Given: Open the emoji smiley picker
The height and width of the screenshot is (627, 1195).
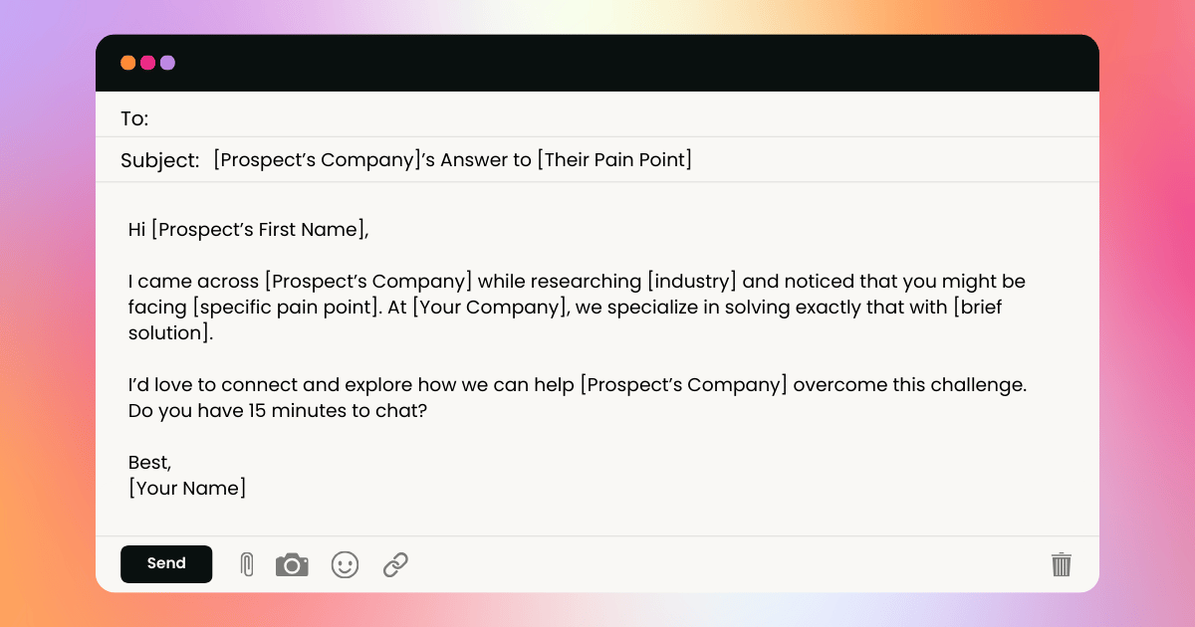Looking at the screenshot, I should [x=345, y=565].
